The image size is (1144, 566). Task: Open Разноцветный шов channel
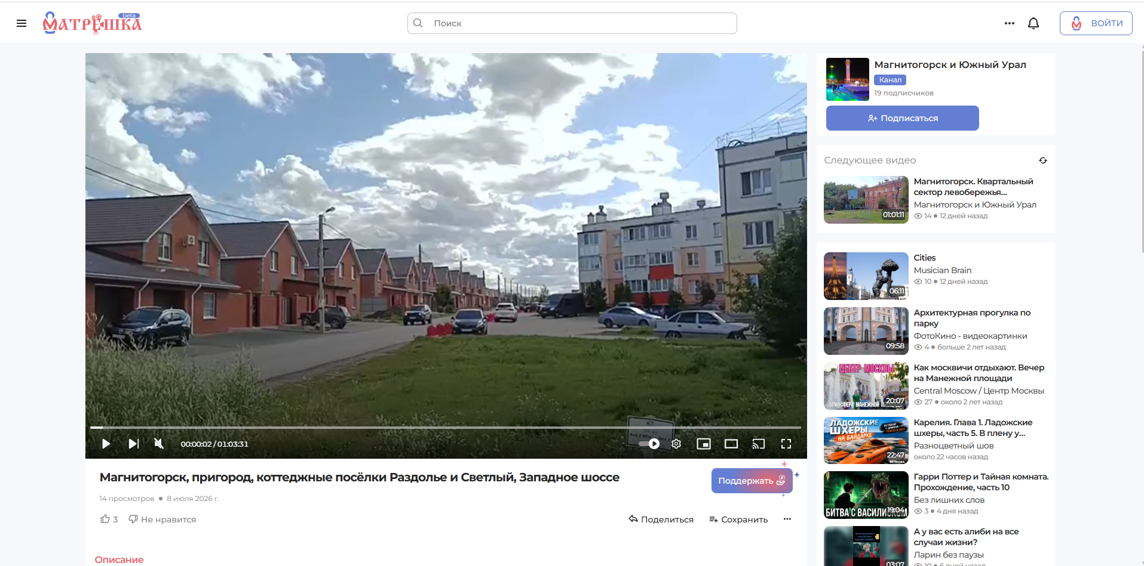[954, 446]
